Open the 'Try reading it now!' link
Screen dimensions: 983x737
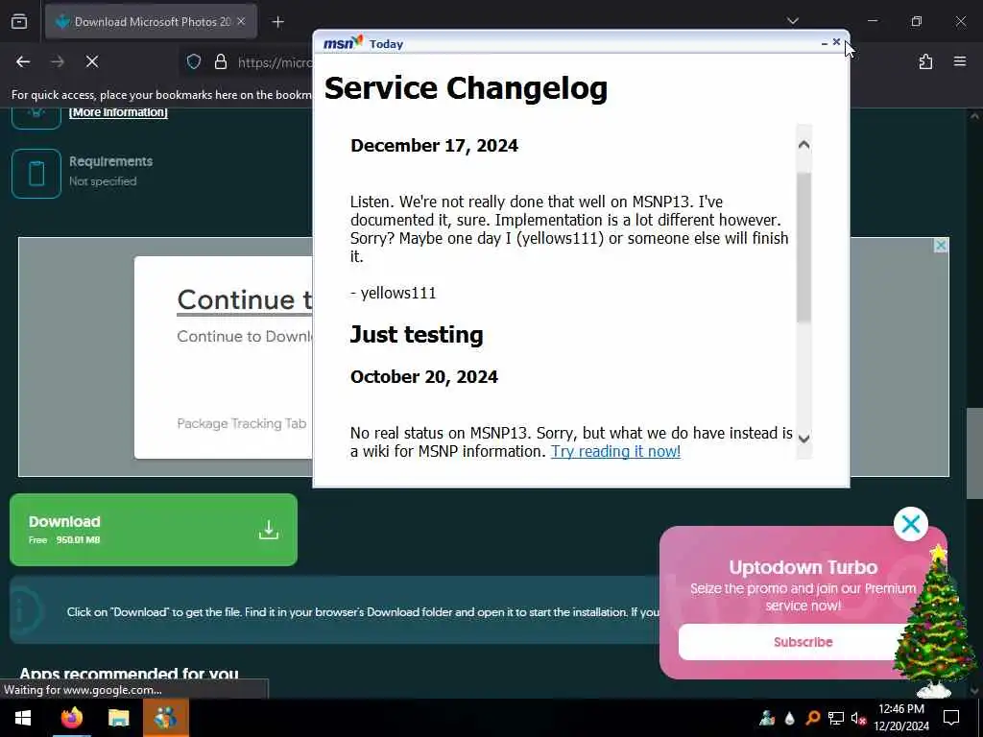pyautogui.click(x=615, y=451)
